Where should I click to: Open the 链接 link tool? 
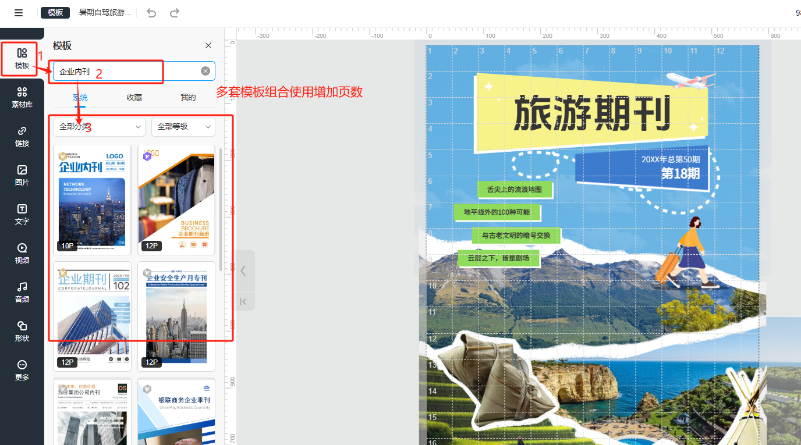[x=22, y=136]
